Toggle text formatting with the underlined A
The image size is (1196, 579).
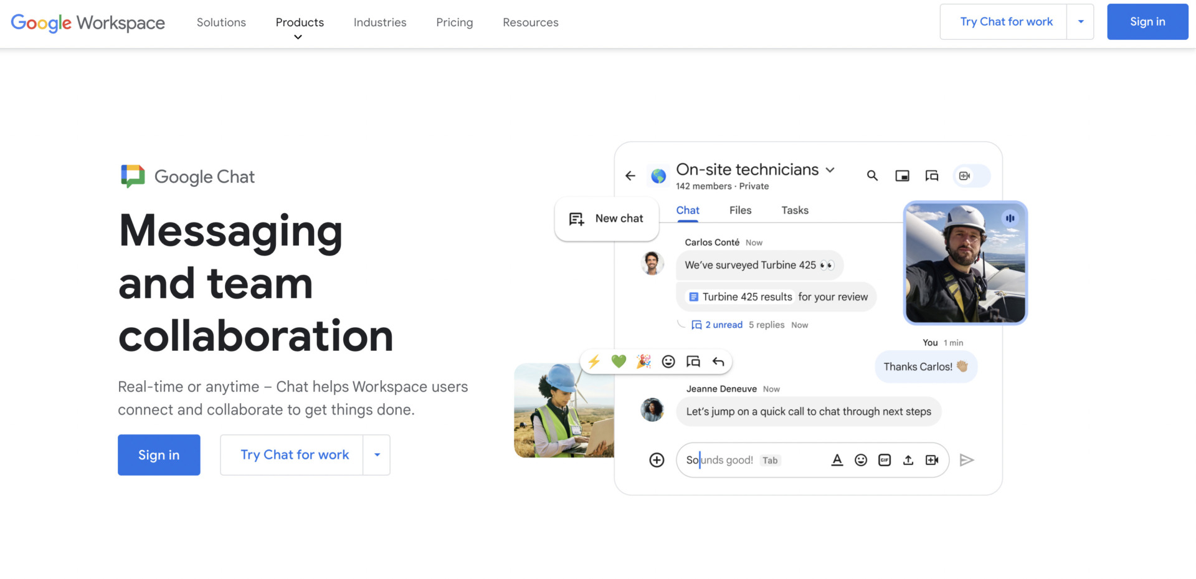click(x=837, y=460)
